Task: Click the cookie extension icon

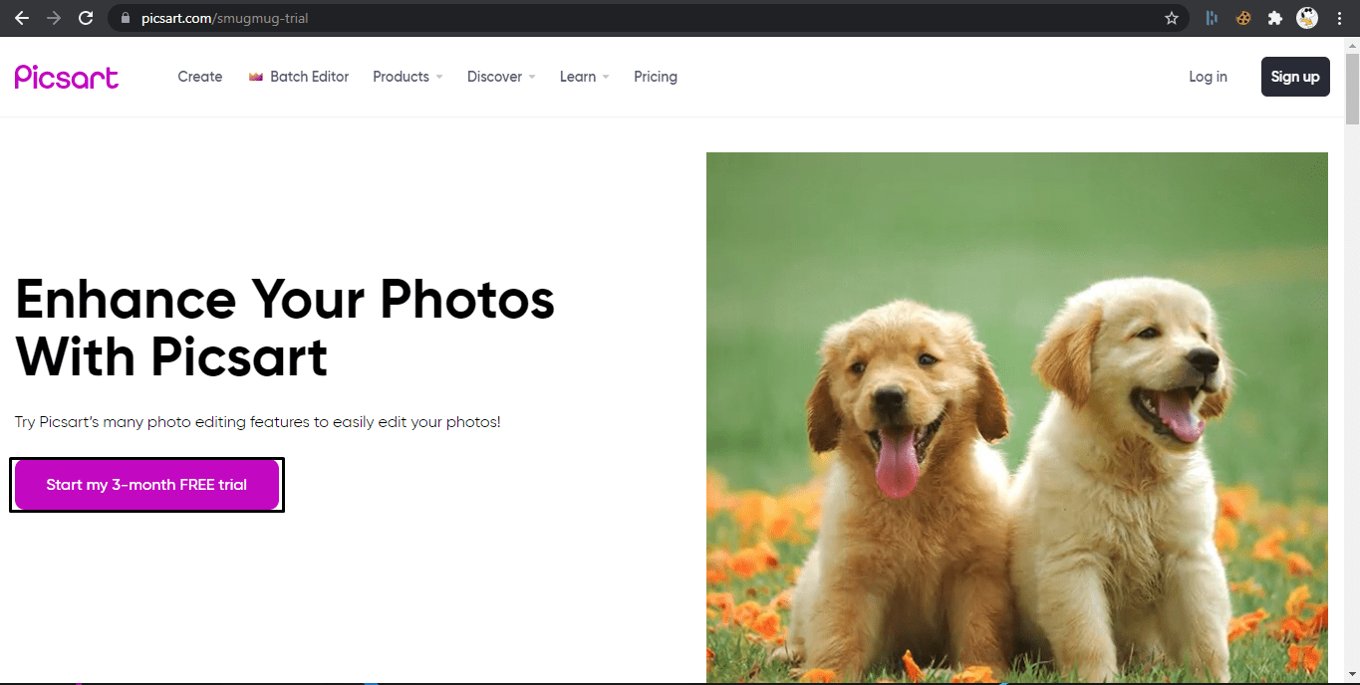Action: (x=1243, y=17)
